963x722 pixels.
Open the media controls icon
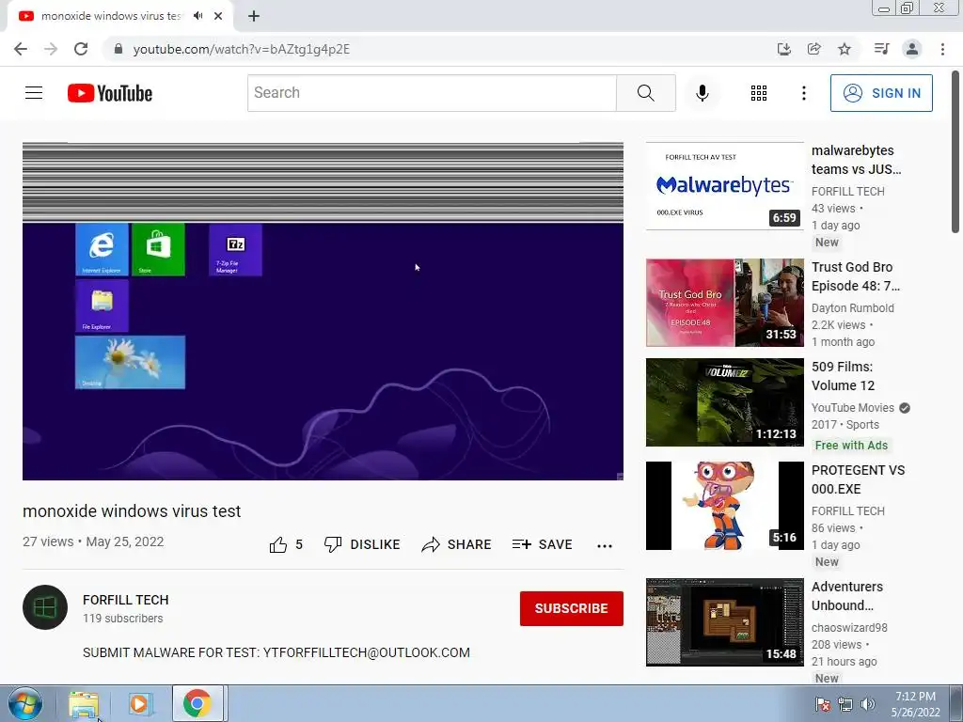[881, 49]
